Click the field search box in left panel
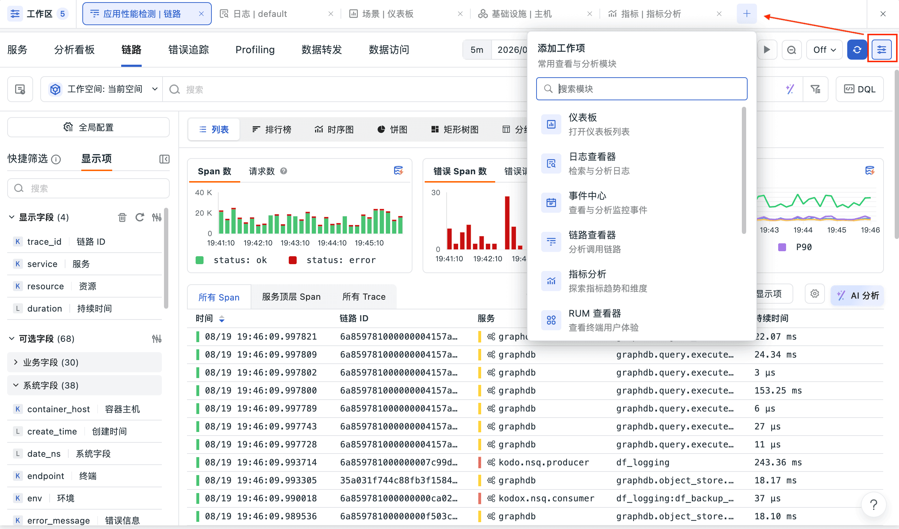 [x=88, y=188]
